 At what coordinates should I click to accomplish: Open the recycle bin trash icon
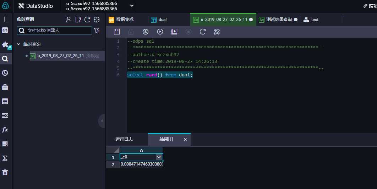pyautogui.click(x=5, y=172)
